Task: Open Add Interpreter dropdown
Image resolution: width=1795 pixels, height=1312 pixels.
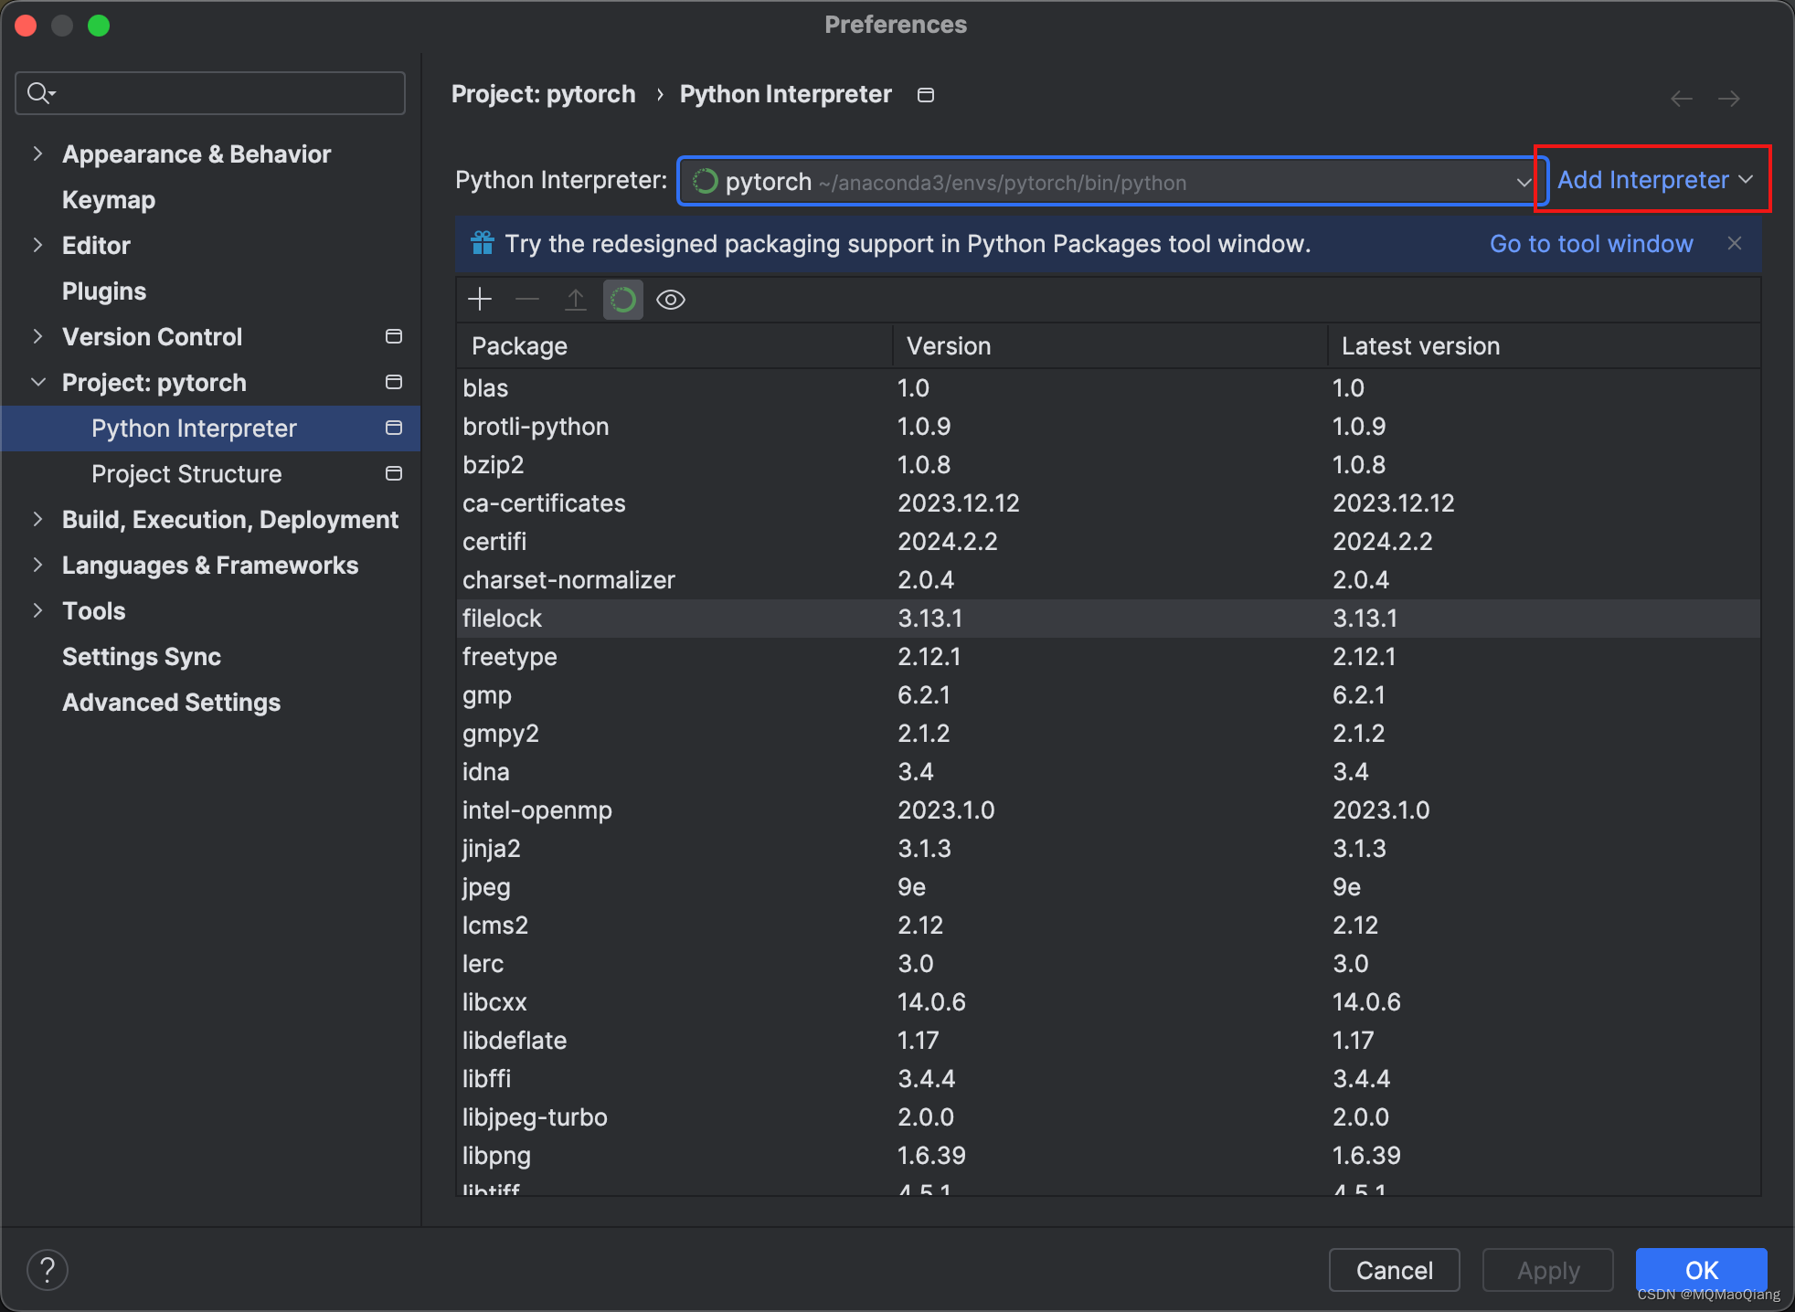Action: [1654, 179]
